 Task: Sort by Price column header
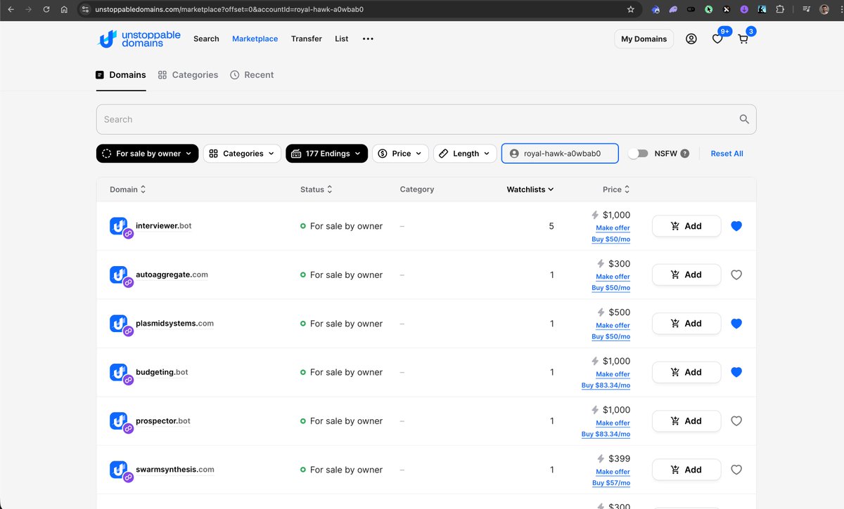click(x=616, y=190)
